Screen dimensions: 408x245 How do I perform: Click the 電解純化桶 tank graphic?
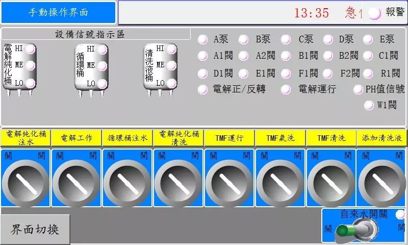[x=19, y=70]
